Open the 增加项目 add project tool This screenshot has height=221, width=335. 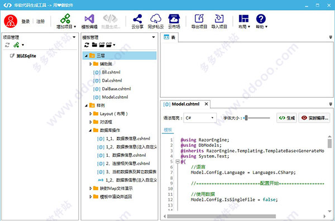point(66,21)
